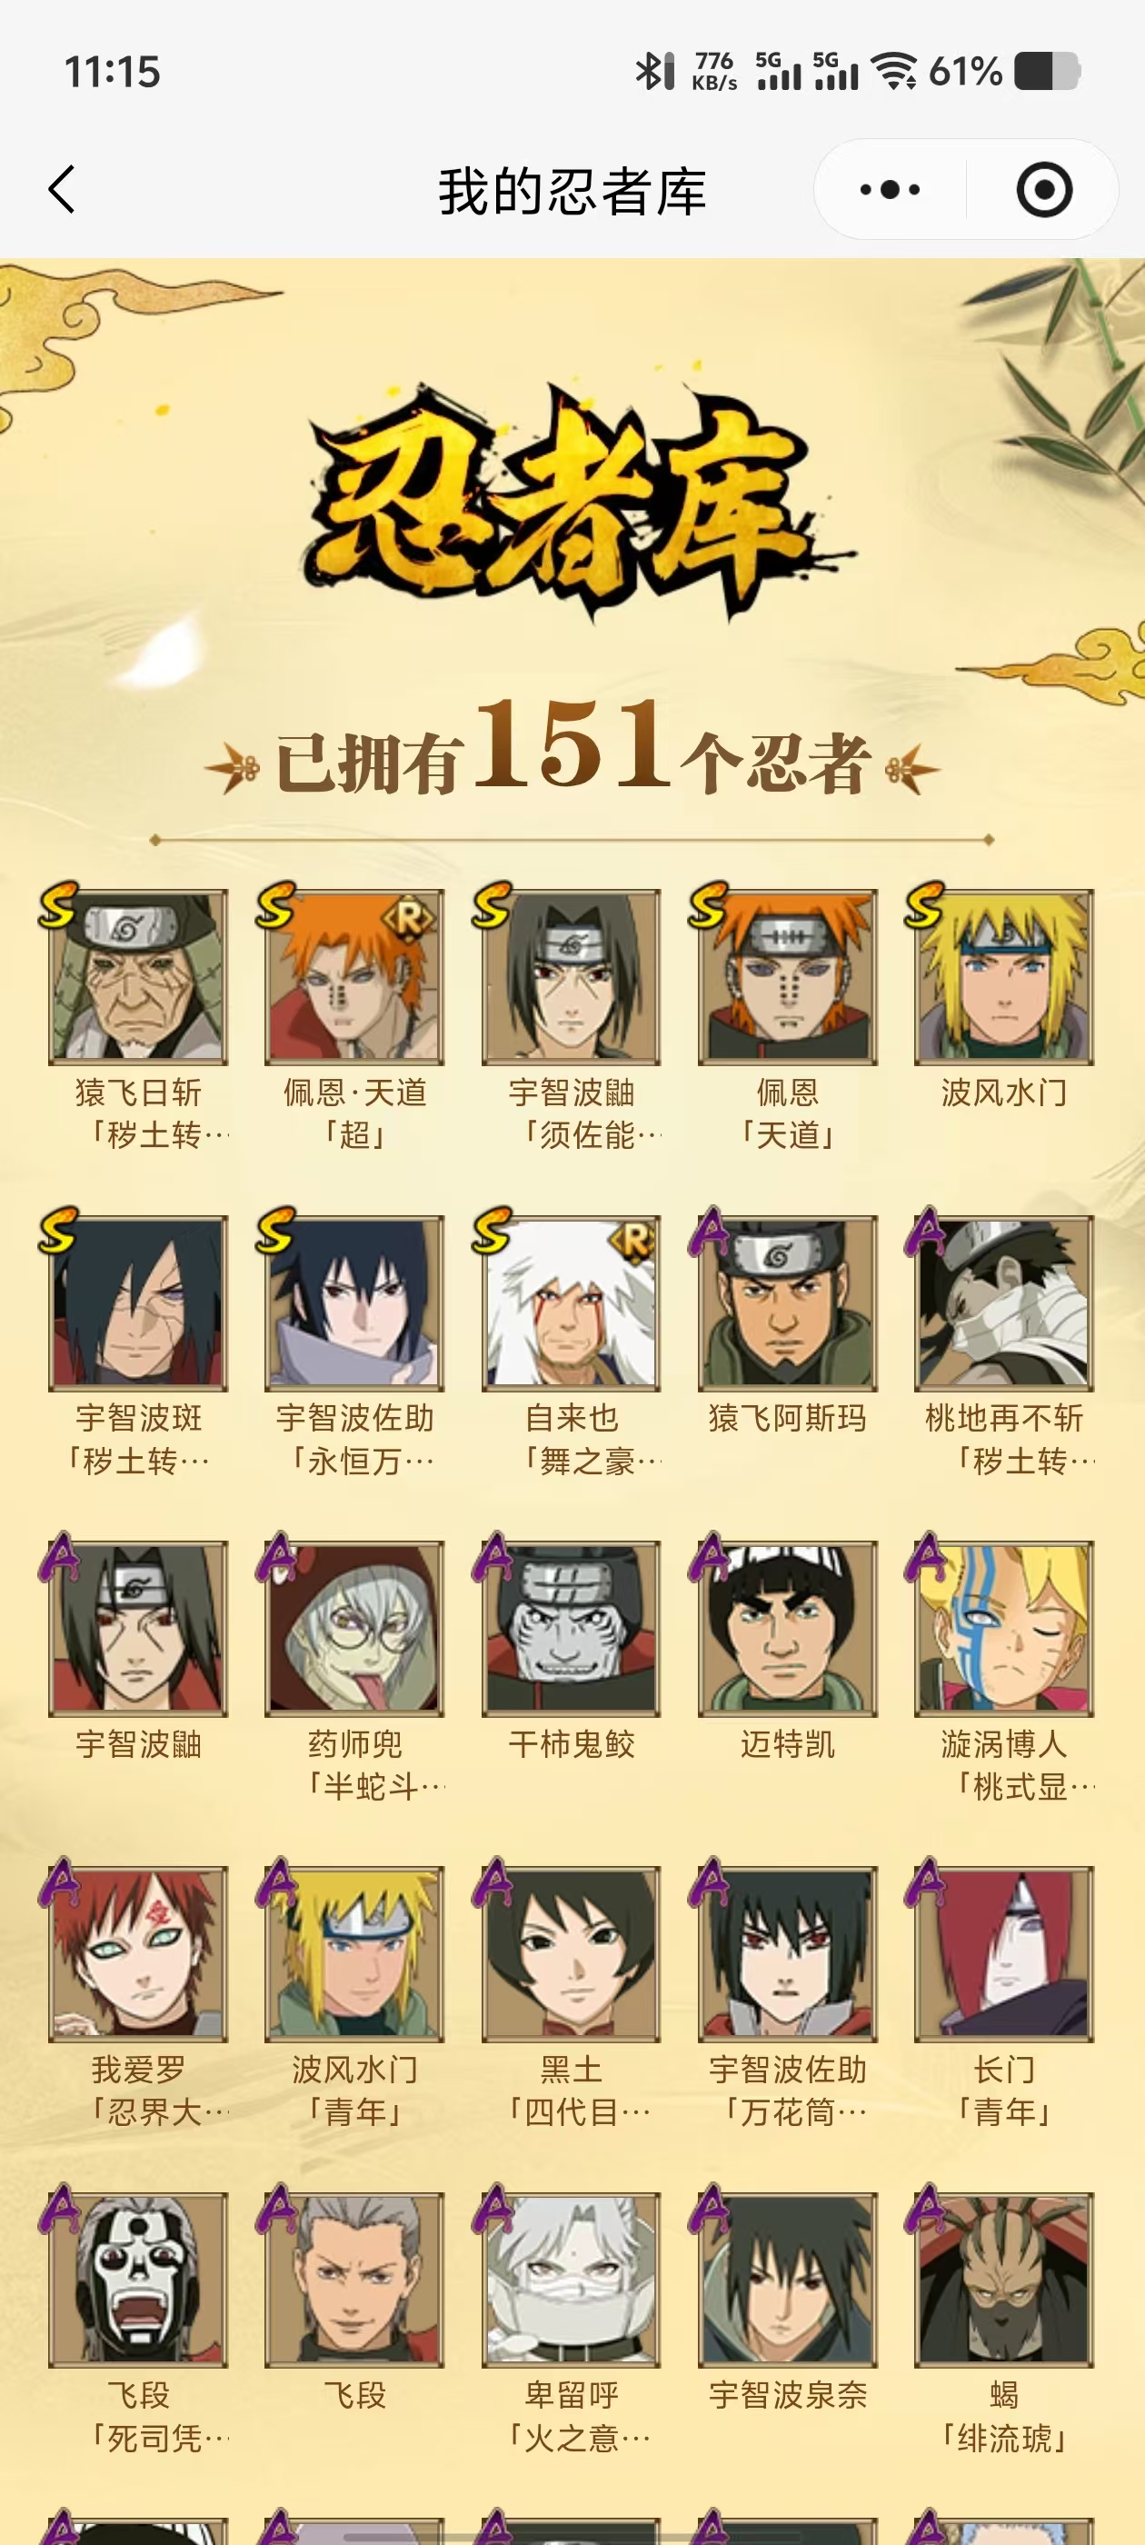
Task: Select the 佩恩·天道「超」 portrait
Action: 354,977
